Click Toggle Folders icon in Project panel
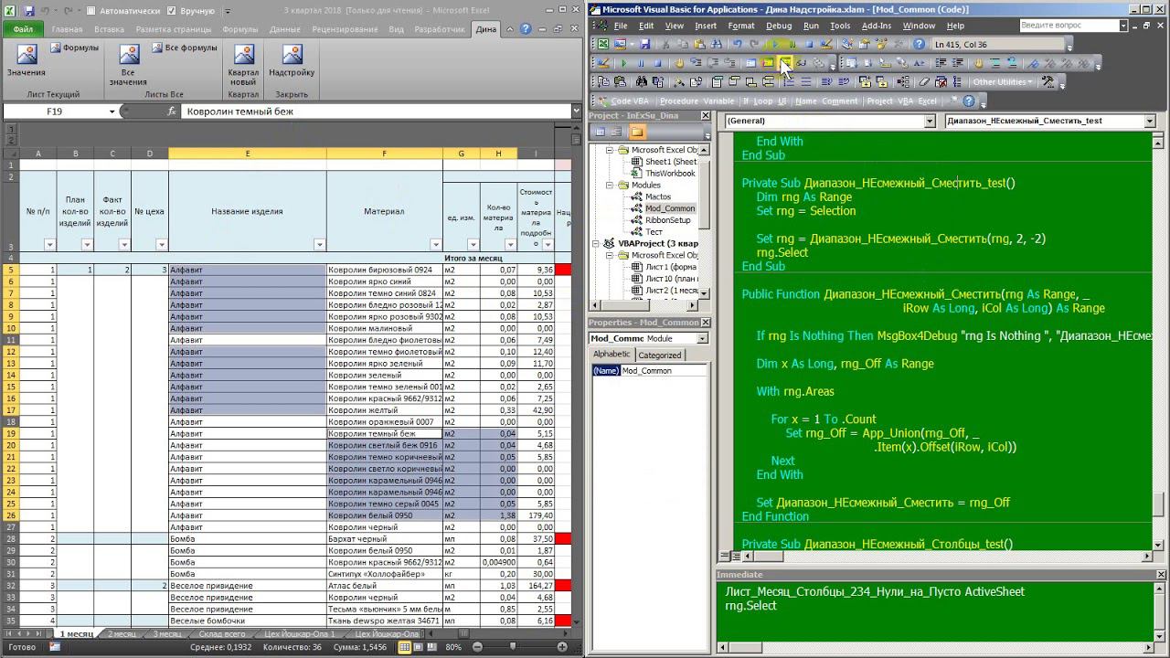The height and width of the screenshot is (658, 1170). pyautogui.click(x=636, y=133)
